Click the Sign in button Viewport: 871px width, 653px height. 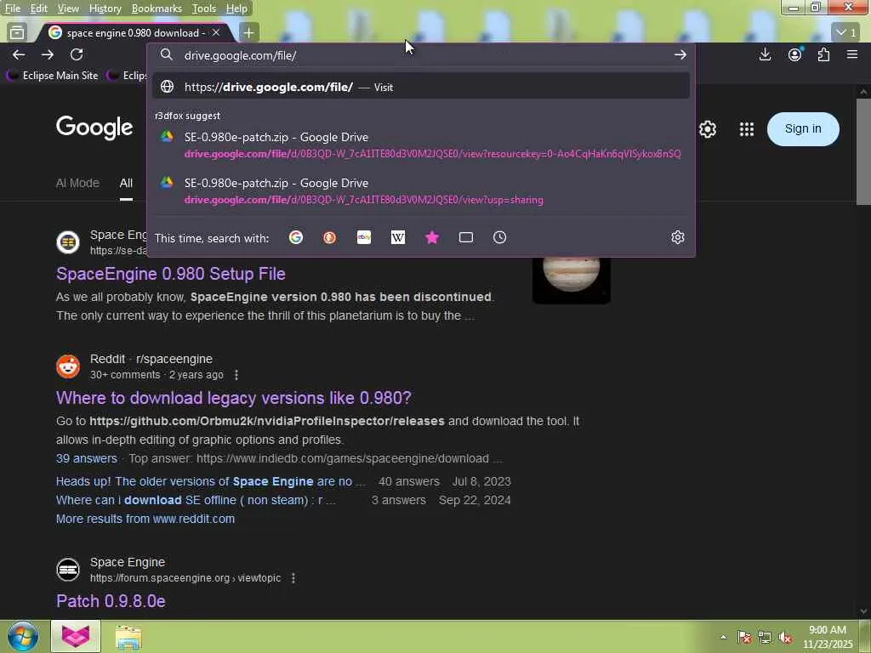coord(803,129)
